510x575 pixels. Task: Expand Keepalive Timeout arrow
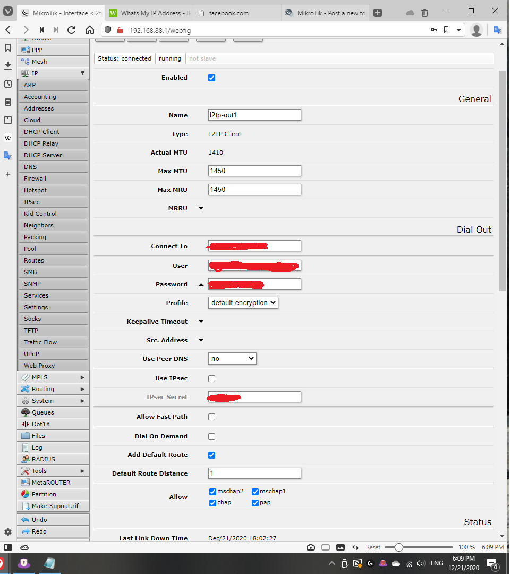pos(201,322)
